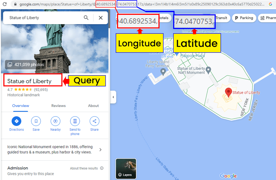The image size is (276, 180).
Task: Click the Send to phone icon
Action: click(x=75, y=121)
